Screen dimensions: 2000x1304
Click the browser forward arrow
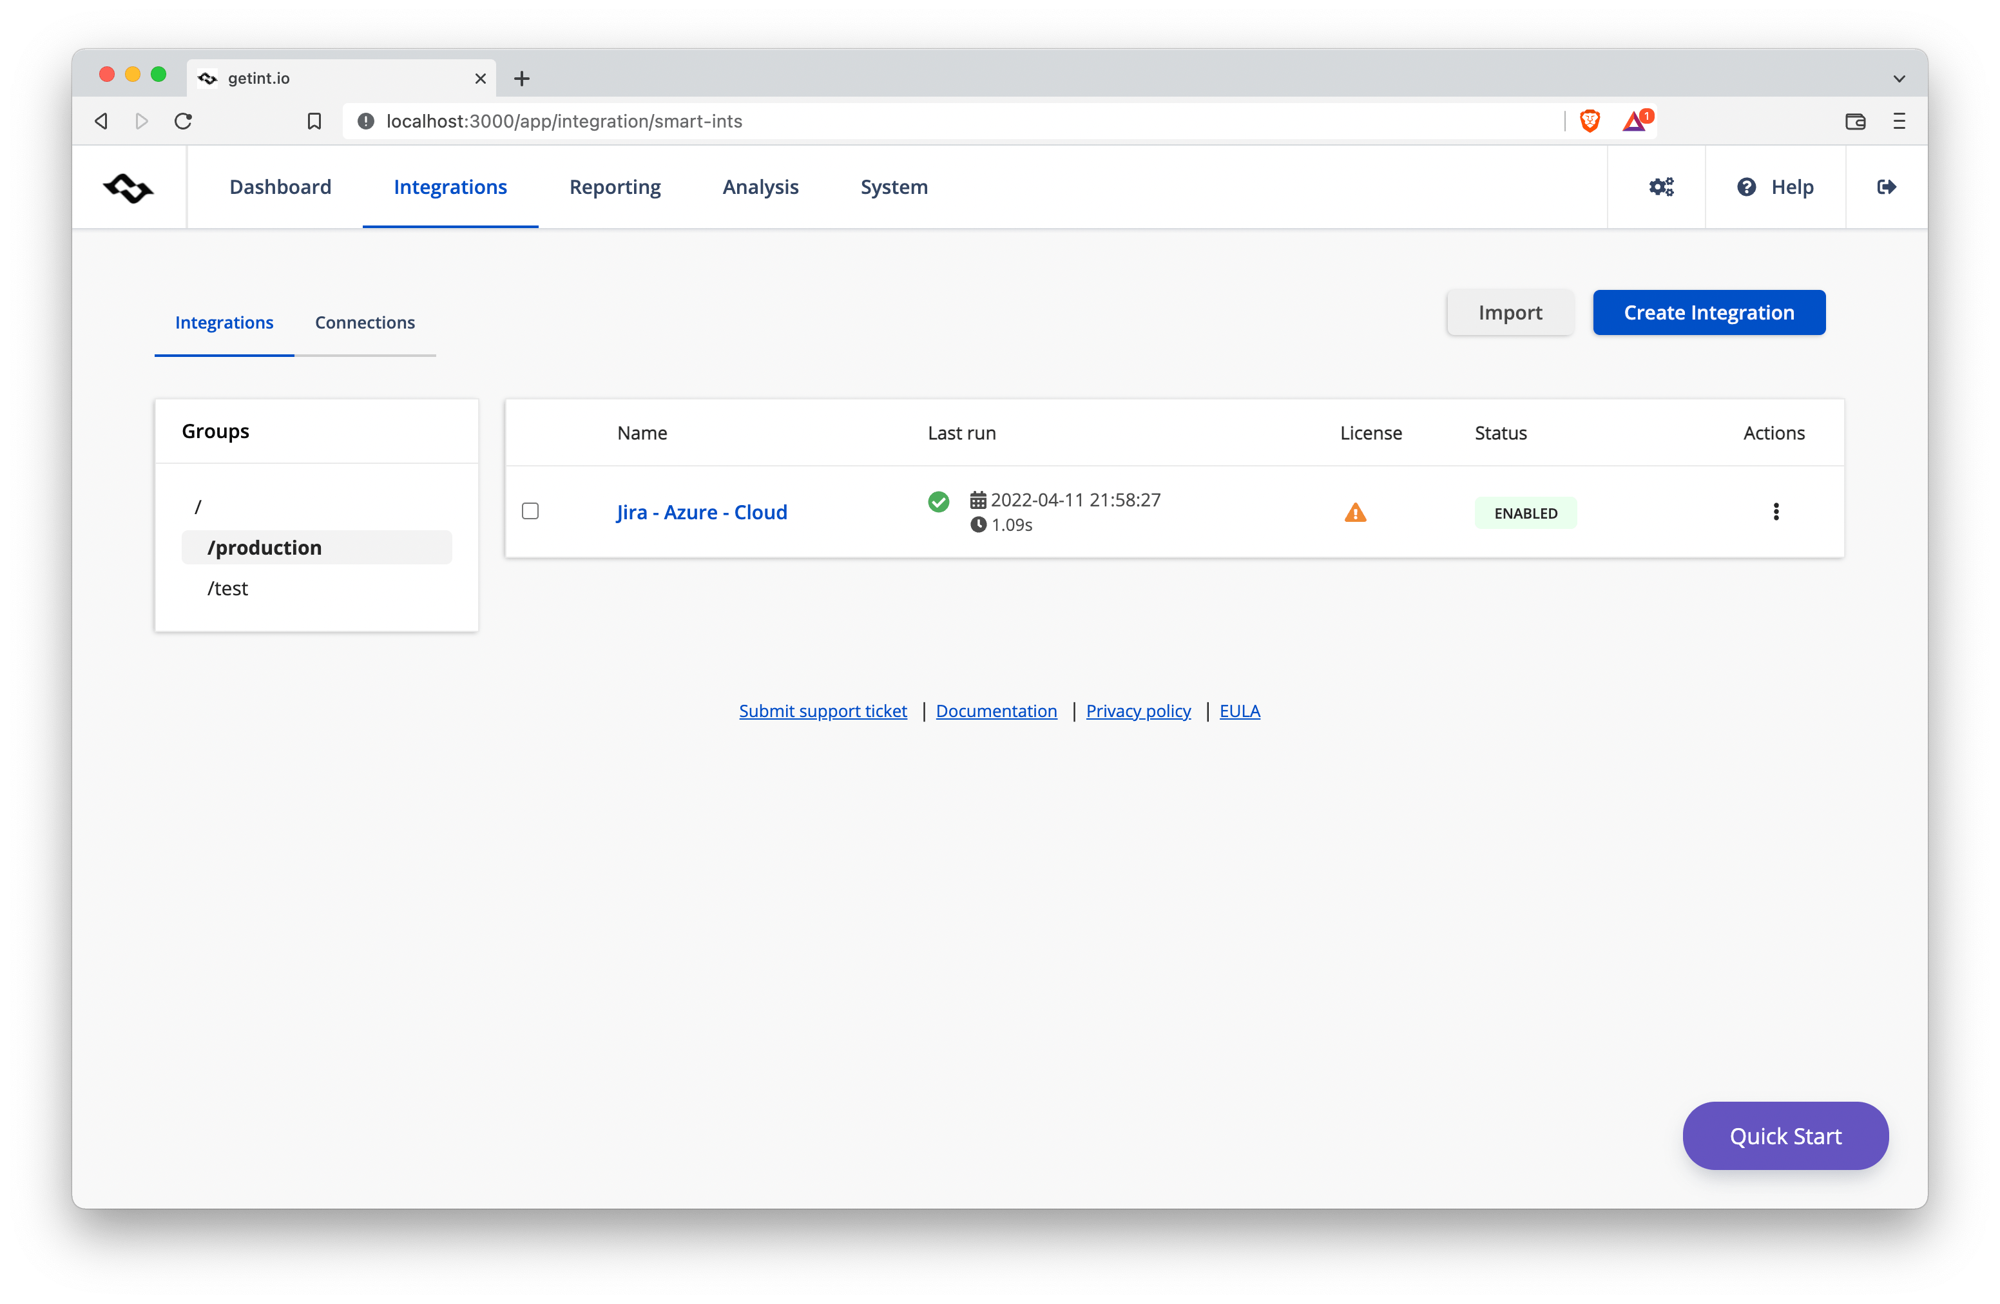141,121
